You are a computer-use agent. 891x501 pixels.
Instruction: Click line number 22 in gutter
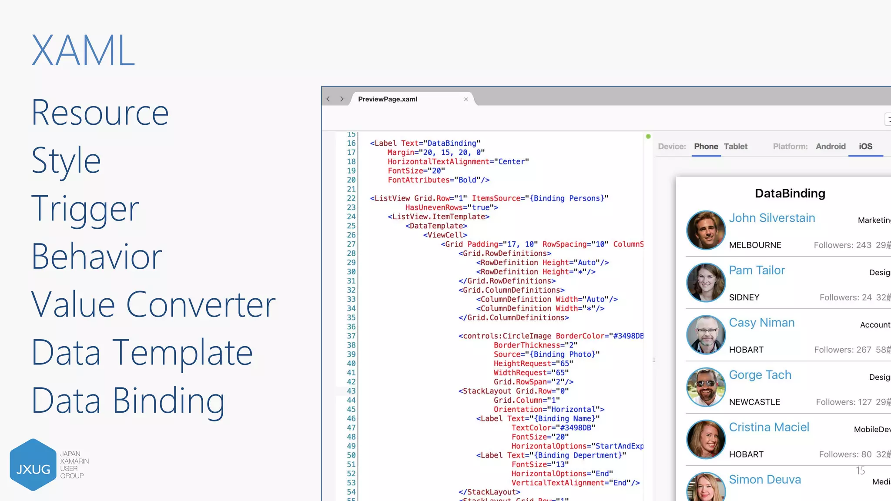click(351, 198)
